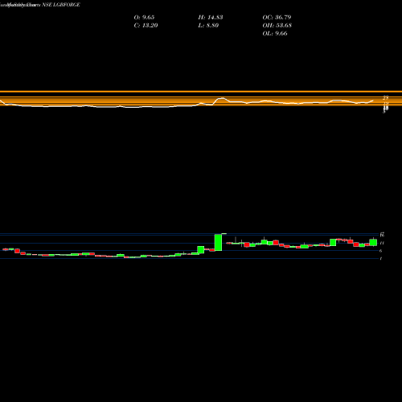Image resolution: width=402 pixels, height=402 pixels.
Task: Select the close value 'C: 13.20'
Action: (x=146, y=25)
